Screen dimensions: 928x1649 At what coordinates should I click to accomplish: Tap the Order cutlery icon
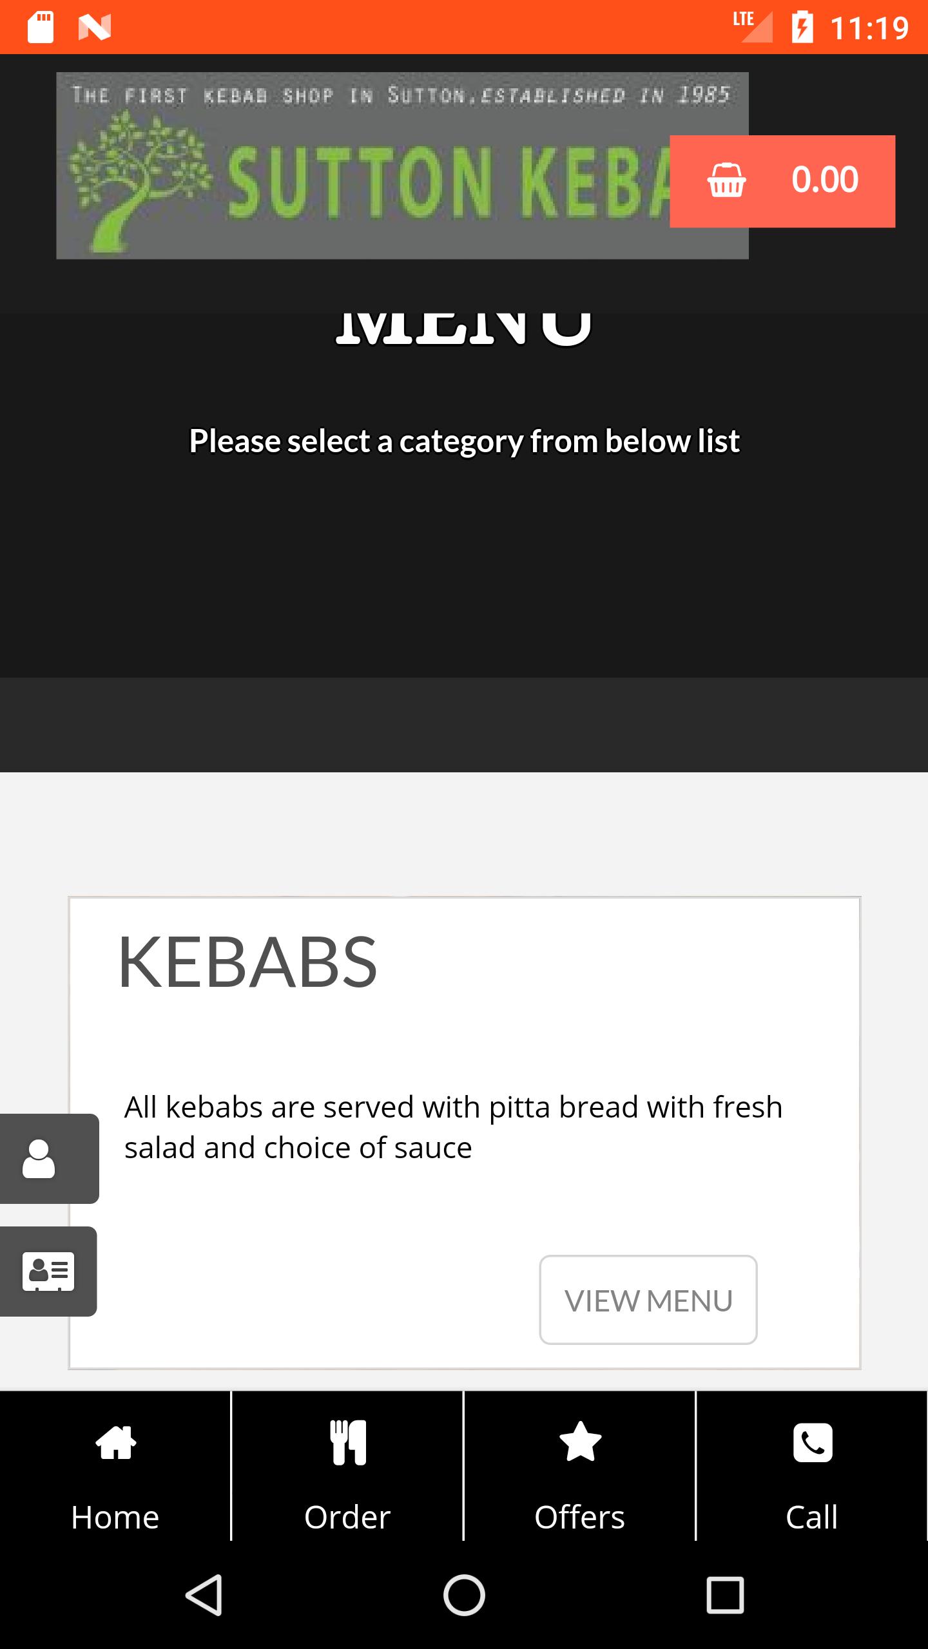point(348,1443)
